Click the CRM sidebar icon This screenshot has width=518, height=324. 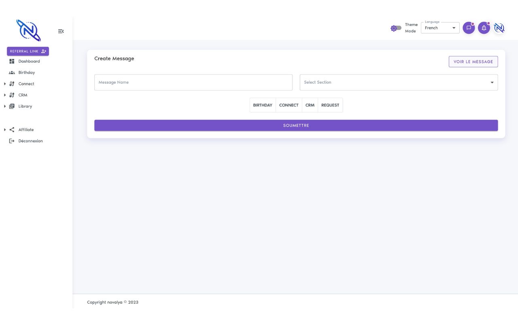click(12, 95)
